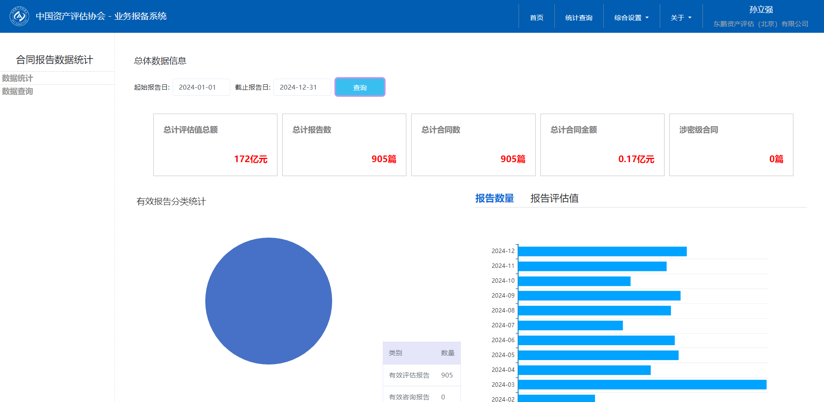Click the 总计评估值总额 card
Viewport: 824px width, 402px height.
click(215, 145)
